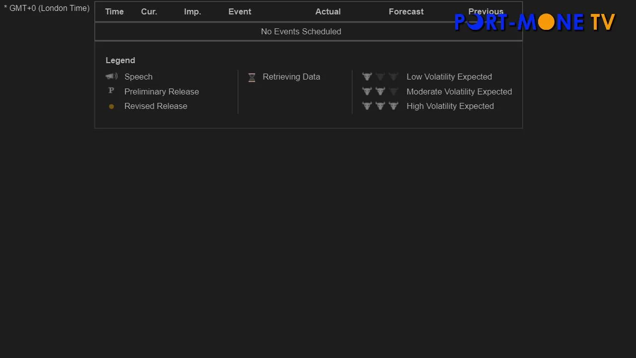The image size is (636, 358).
Task: Click the Time column header
Action: click(x=114, y=11)
